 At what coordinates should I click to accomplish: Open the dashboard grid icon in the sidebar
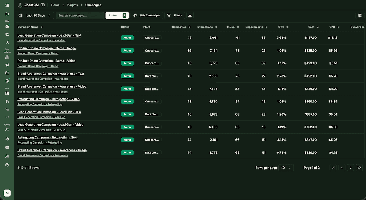pyautogui.click(x=7, y=5)
